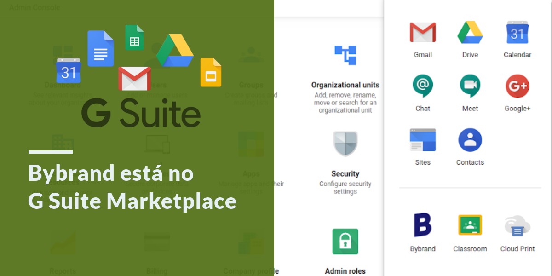Open the Contacts app icon
Image resolution: width=552 pixels, height=276 pixels.
click(x=470, y=140)
